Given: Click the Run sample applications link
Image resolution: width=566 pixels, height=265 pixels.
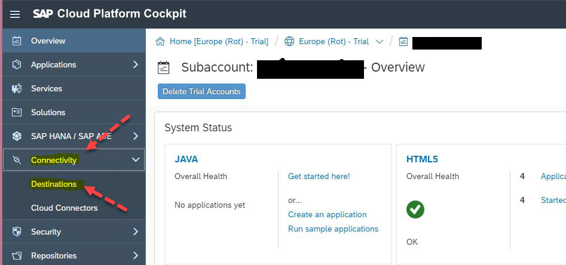Looking at the screenshot, I should point(333,229).
